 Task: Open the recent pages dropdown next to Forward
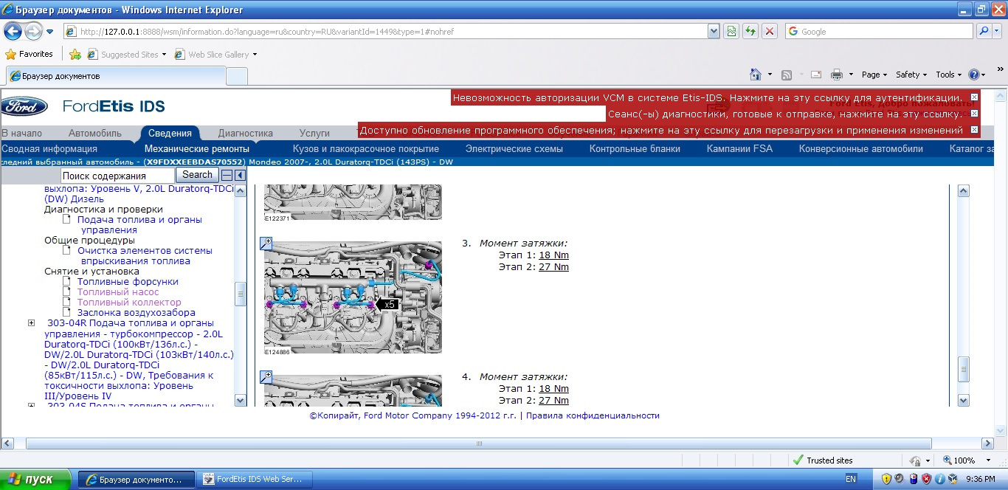(x=49, y=32)
